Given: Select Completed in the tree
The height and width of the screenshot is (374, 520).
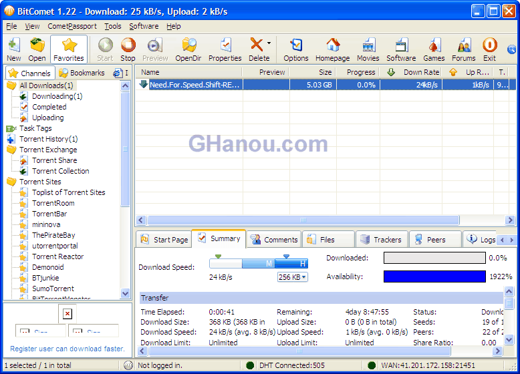Looking at the screenshot, I should click(49, 107).
